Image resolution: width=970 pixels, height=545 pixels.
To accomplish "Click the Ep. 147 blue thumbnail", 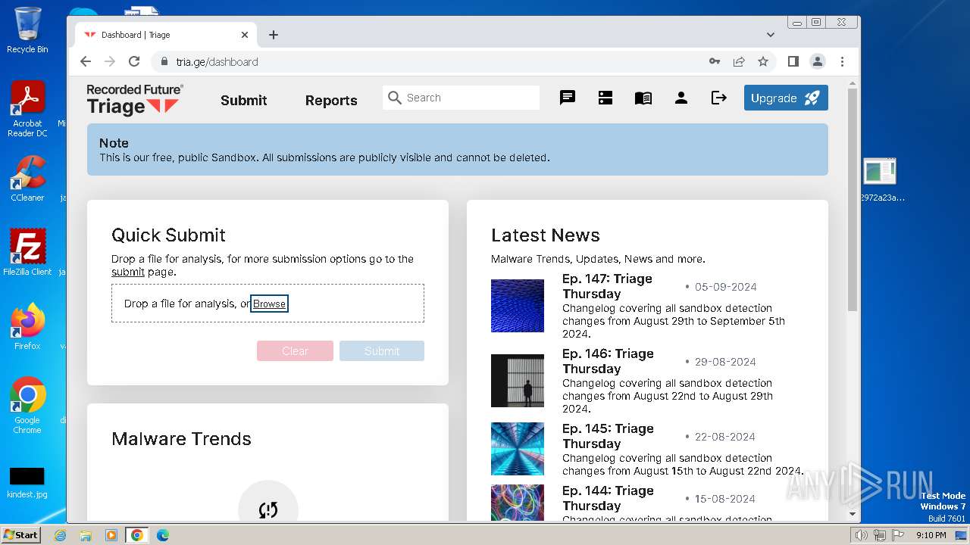I will pyautogui.click(x=518, y=306).
